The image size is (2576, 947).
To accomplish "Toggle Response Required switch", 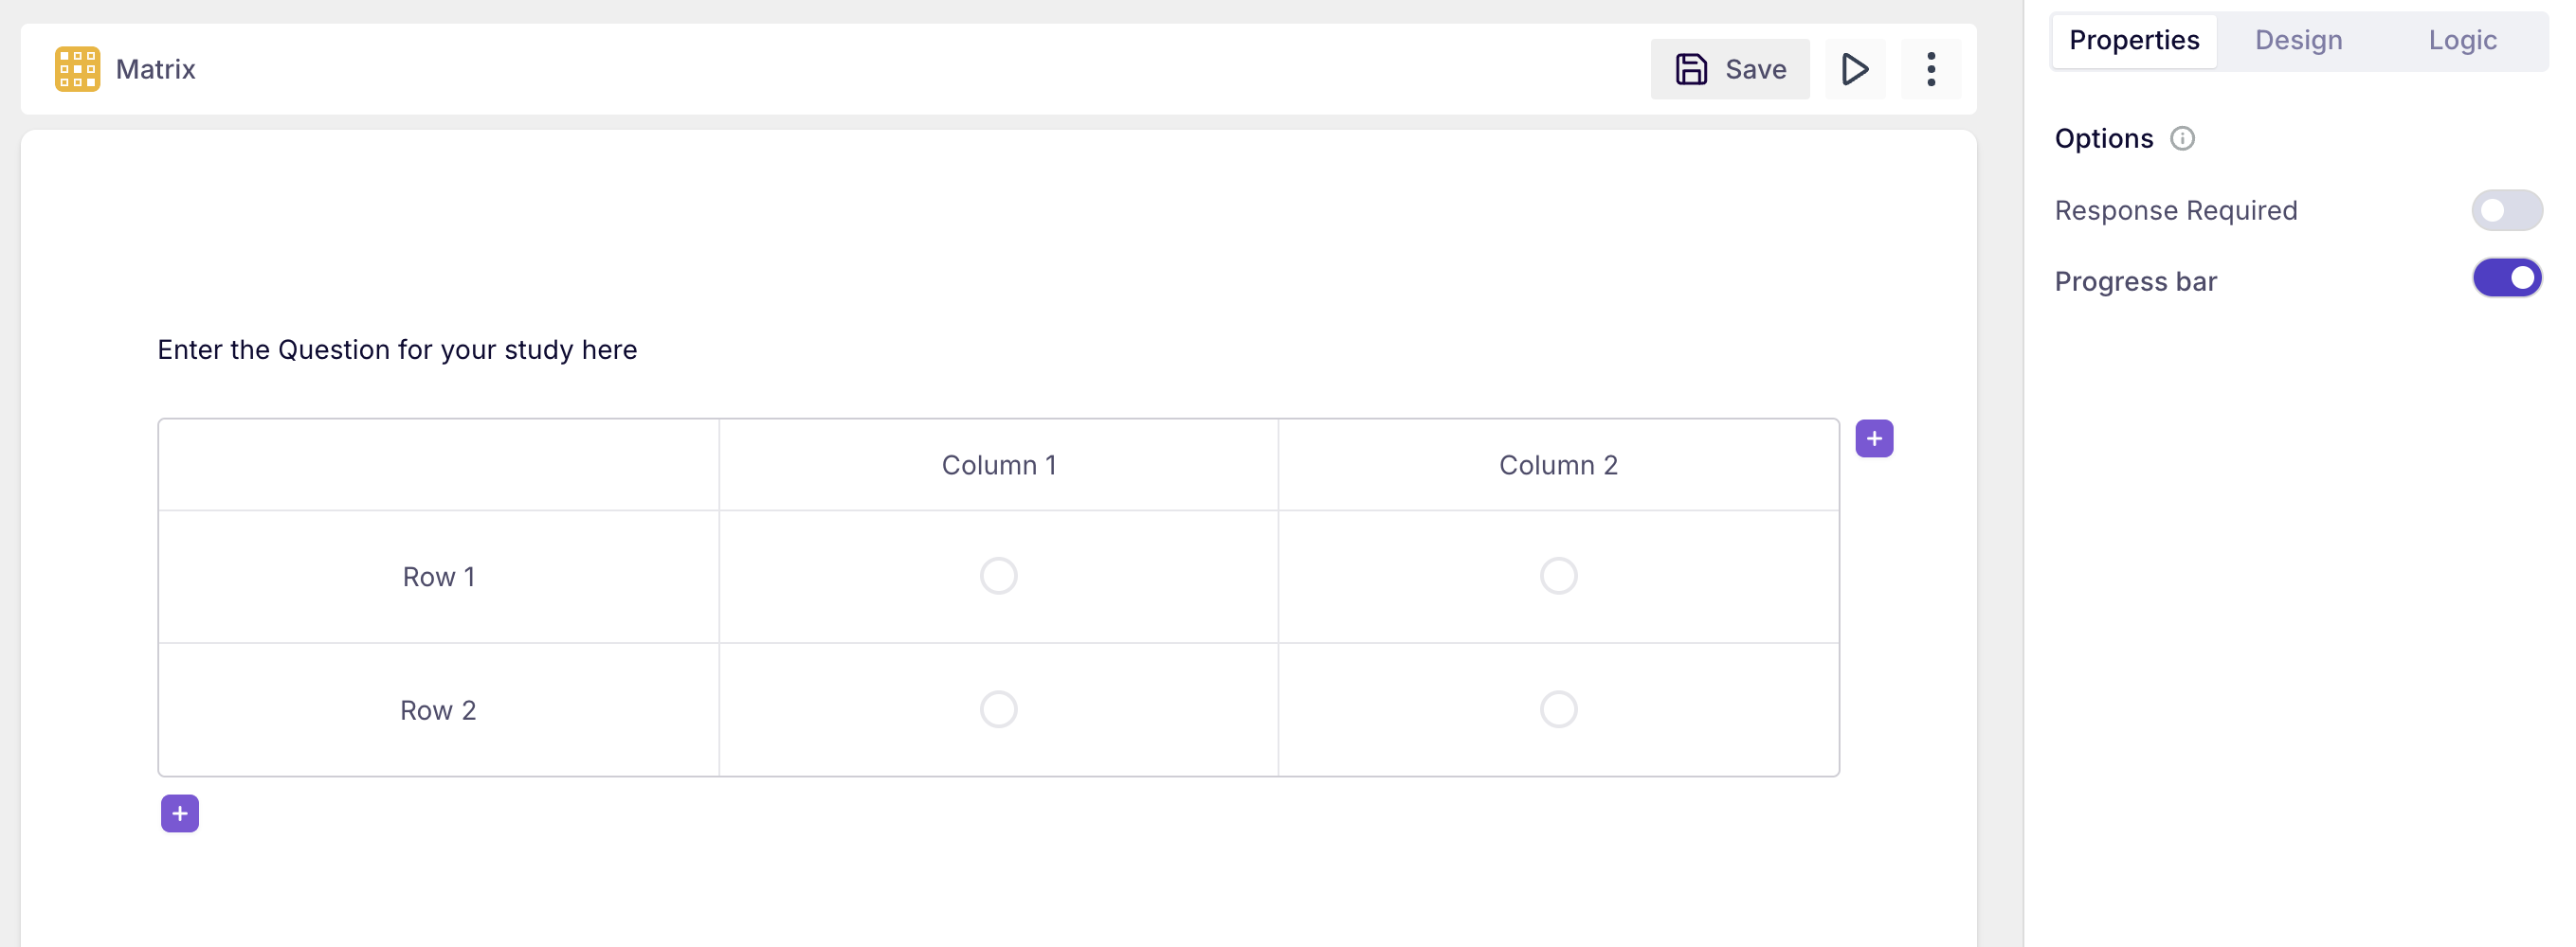I will click(2506, 211).
